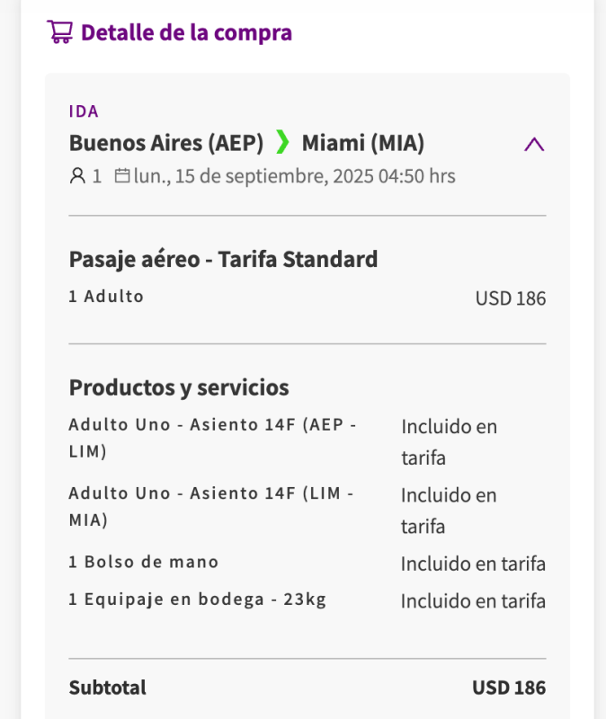Screen dimensions: 606x719
Task: Click the calendar icon beside flight date
Action: [122, 176]
